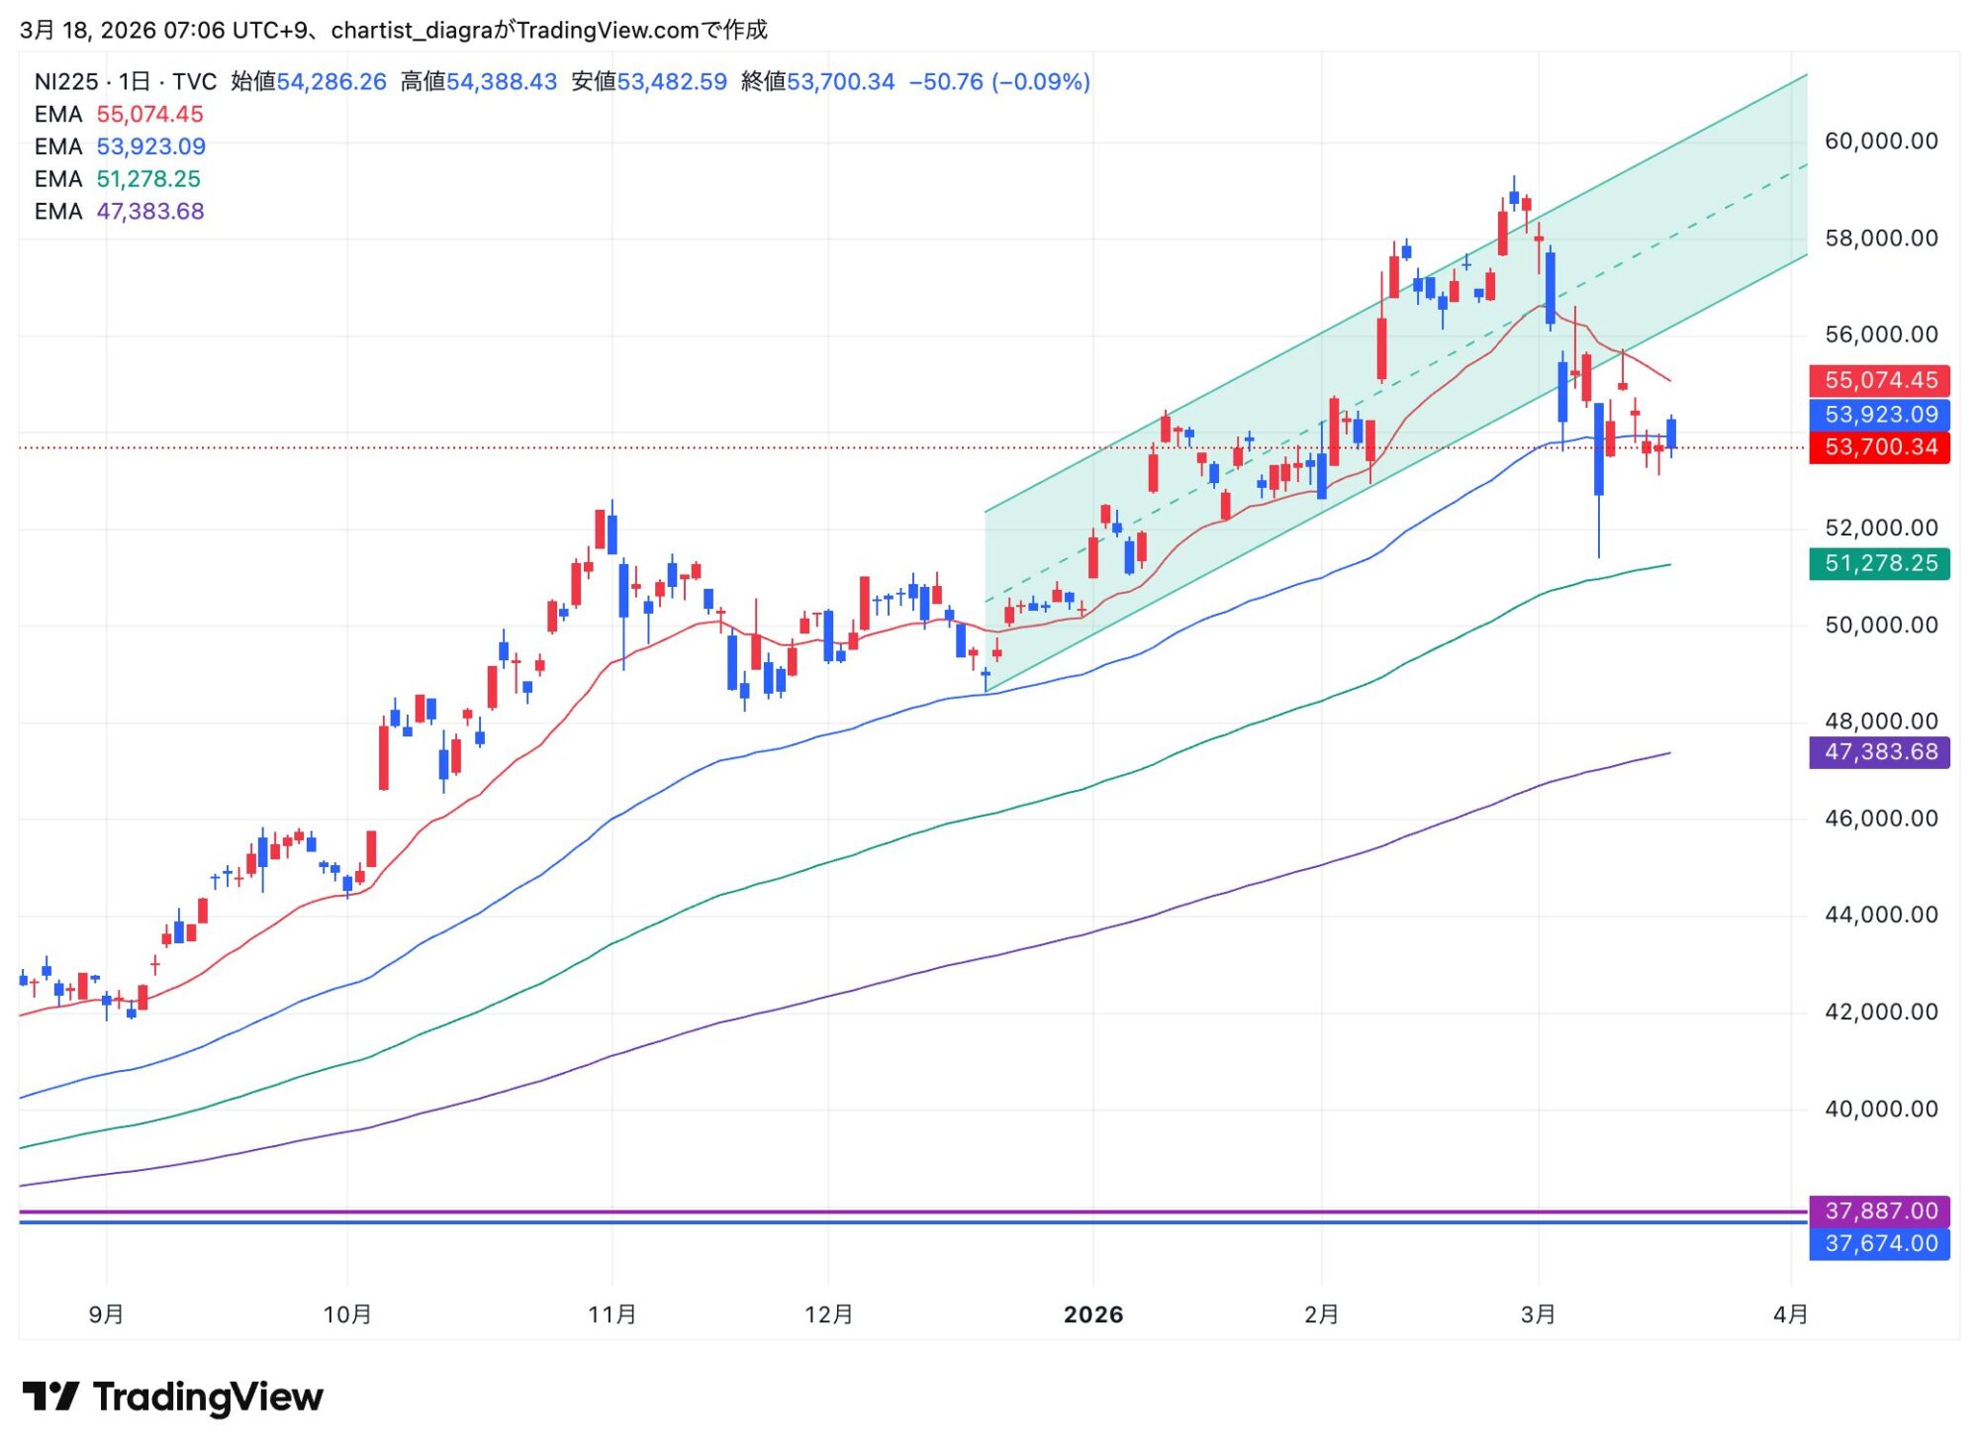Viewport: 1979px width, 1454px height.
Task: Click the 60,000.00 price axis label
Action: coord(1880,142)
